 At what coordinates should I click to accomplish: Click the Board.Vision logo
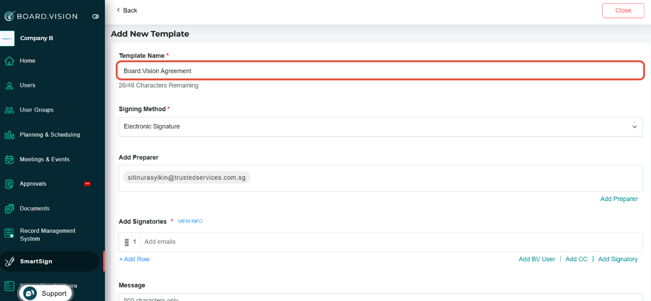pyautogui.click(x=41, y=16)
